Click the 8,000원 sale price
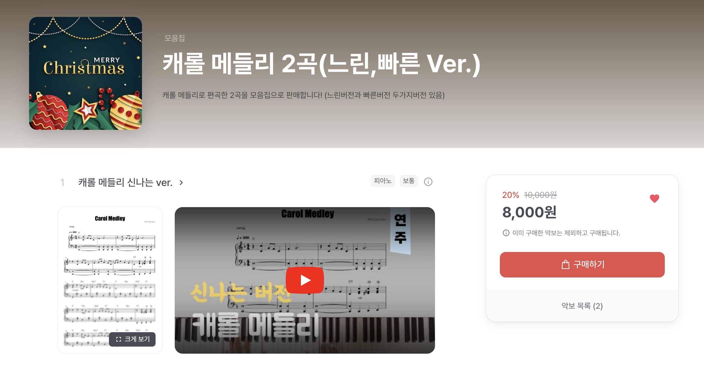The width and height of the screenshot is (704, 381). (x=529, y=212)
